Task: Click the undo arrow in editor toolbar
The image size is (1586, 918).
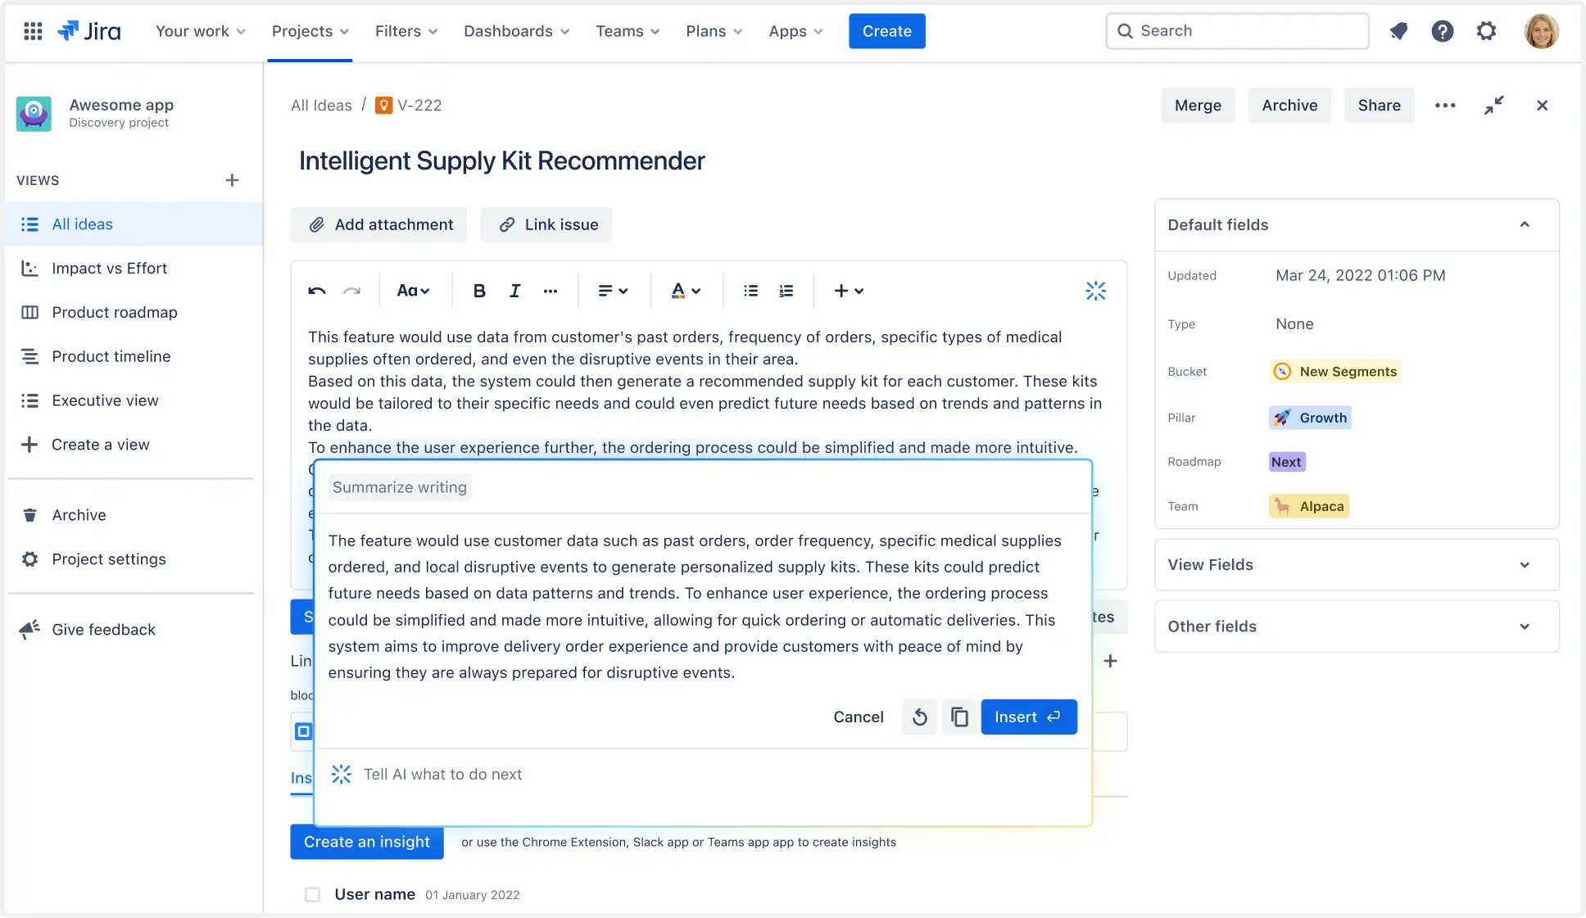Action: tap(317, 291)
